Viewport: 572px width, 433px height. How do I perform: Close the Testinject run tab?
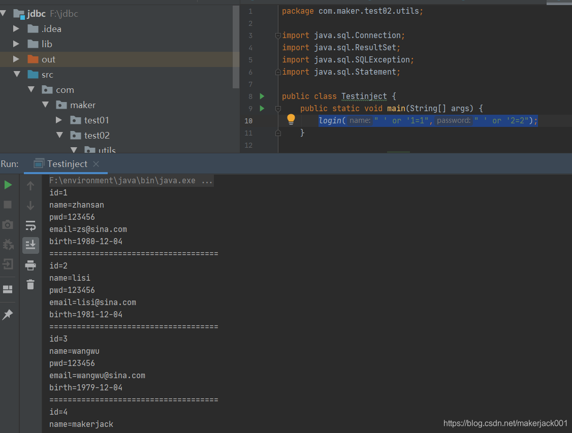point(96,164)
